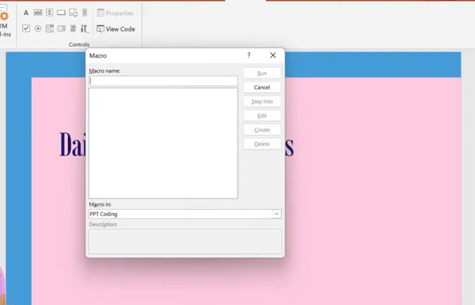475x305 pixels.
Task: Insert a Spin Button control
Action: (x=50, y=13)
